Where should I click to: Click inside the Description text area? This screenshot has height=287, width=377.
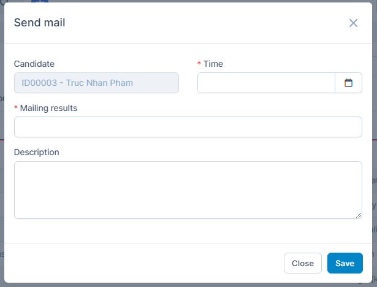188,189
